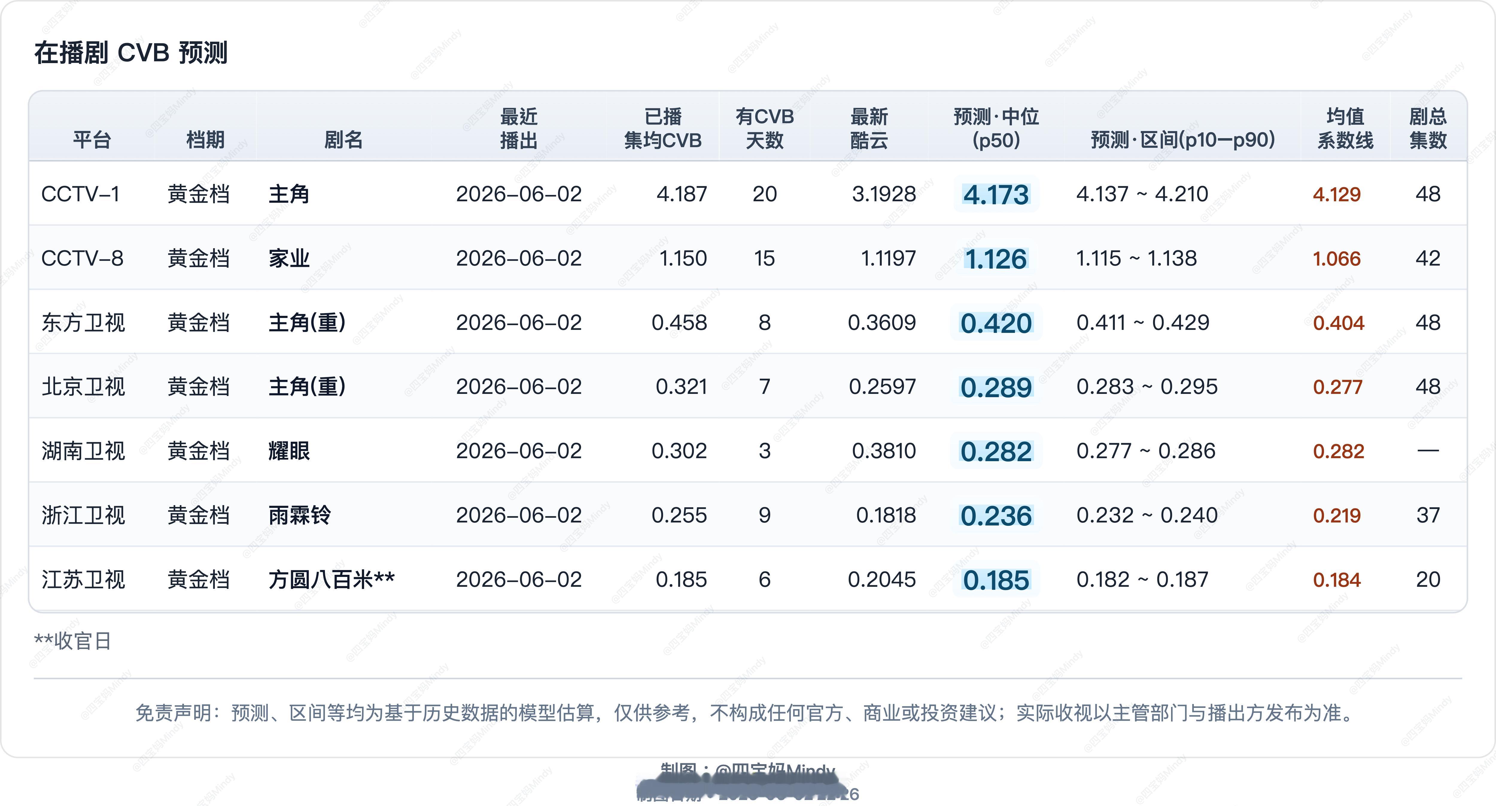
Task: Click interval 0.182 ~ 0.187
Action: (1142, 580)
